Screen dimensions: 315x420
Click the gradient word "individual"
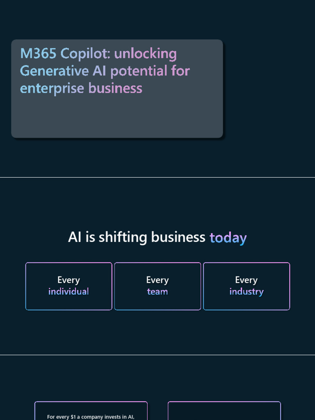tap(68, 292)
